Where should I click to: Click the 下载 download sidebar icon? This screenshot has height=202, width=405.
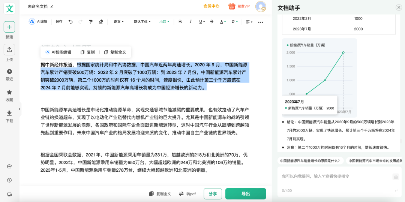point(9,113)
